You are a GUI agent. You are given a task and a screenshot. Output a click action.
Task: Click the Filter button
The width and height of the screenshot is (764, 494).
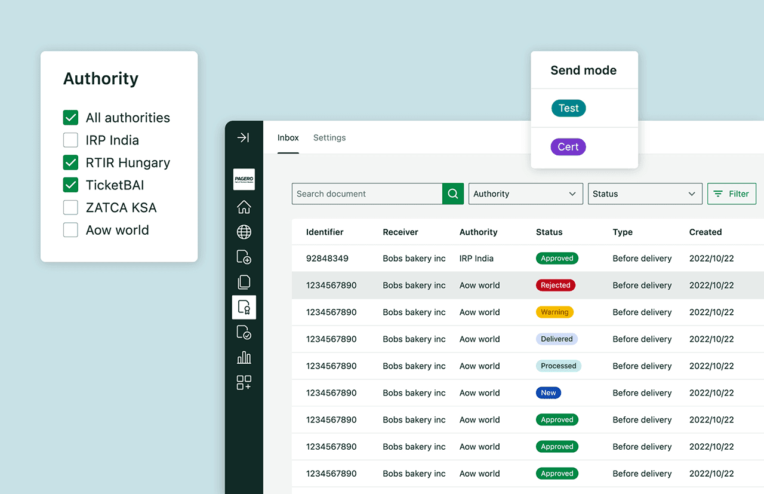click(x=731, y=194)
